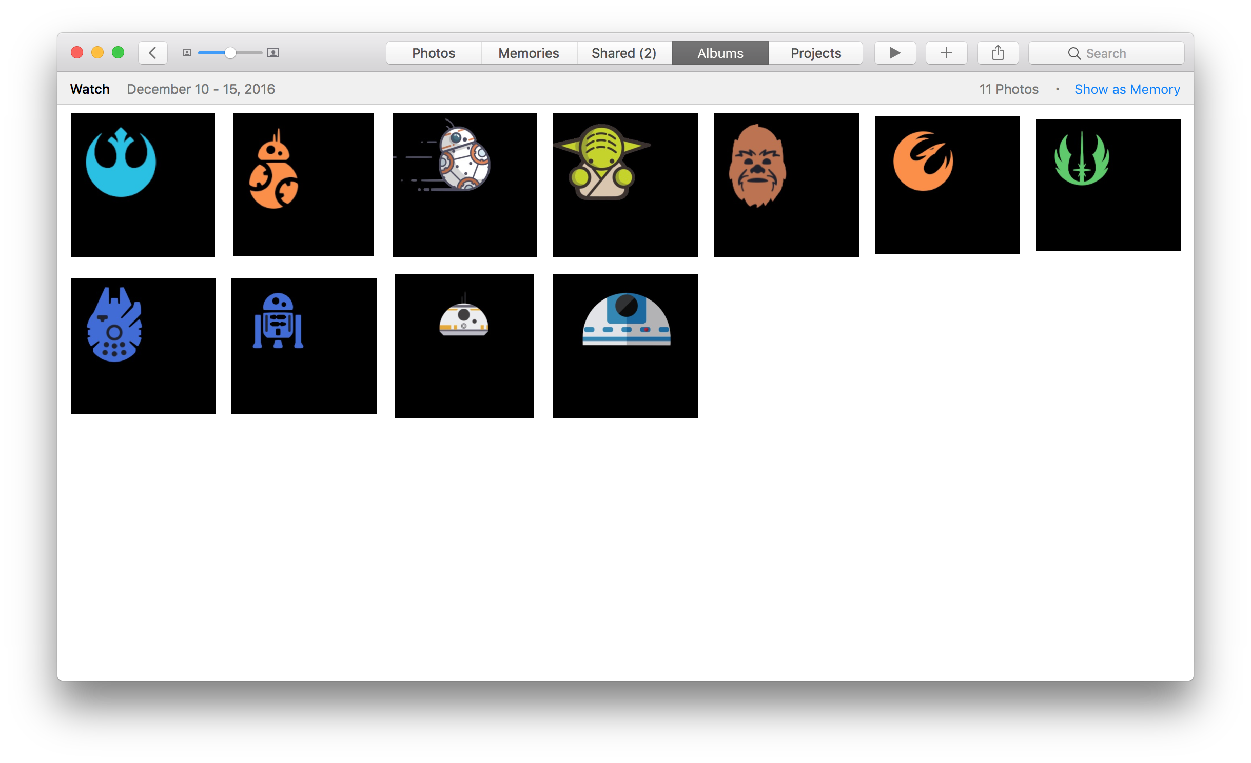Select the R2-D2 dome head photo
Image resolution: width=1251 pixels, height=763 pixels.
625,346
